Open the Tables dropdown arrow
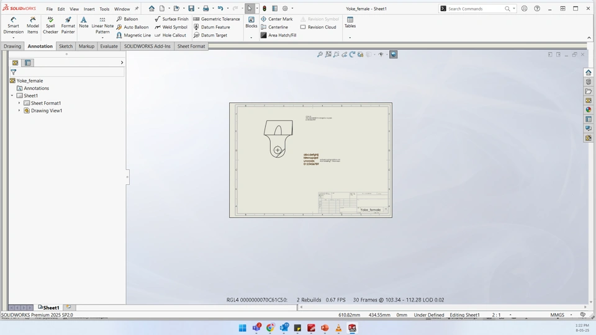Screen dimensions: 596x335 coord(350,38)
